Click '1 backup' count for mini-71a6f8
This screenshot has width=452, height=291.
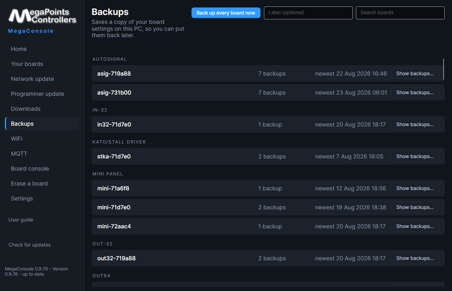[270, 188]
